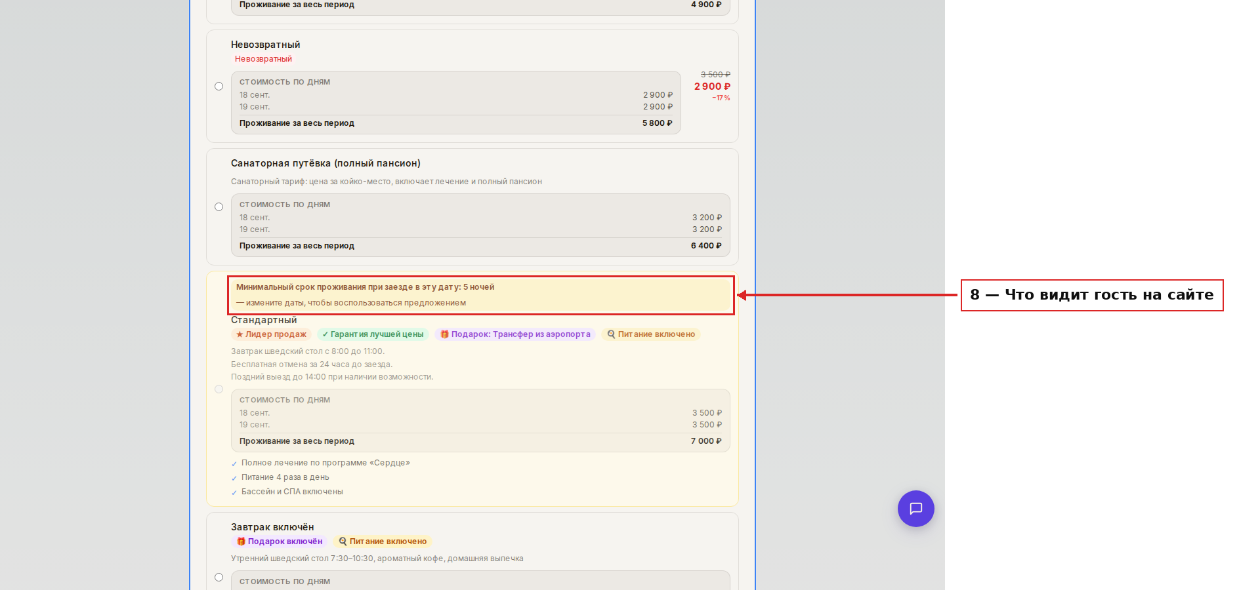
Task: Click the Лидер продаж badge
Action: (271, 334)
